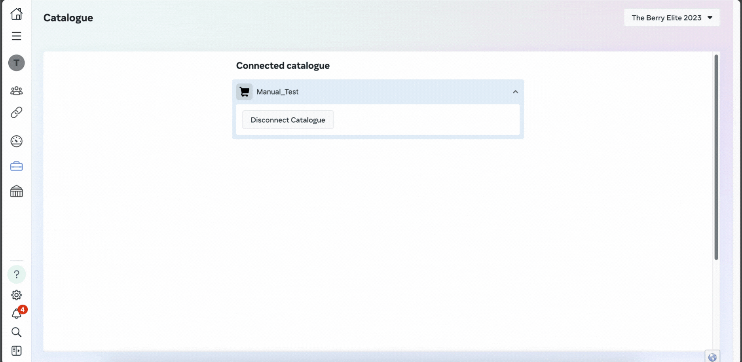The image size is (742, 362).
Task: Open the Search magnifier icon
Action: click(16, 332)
